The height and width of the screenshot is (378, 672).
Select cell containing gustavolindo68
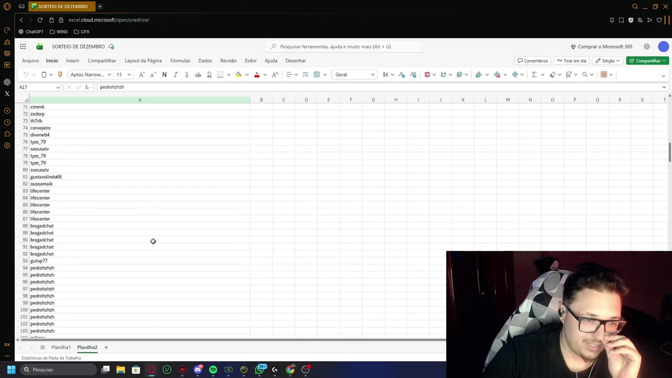click(x=140, y=177)
